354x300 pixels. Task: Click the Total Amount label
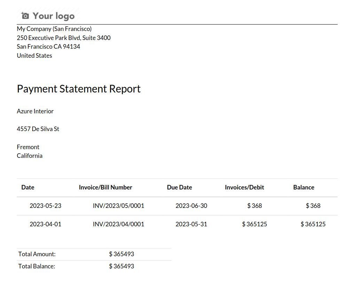pyautogui.click(x=37, y=254)
